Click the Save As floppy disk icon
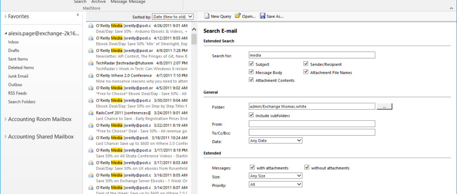The height and width of the screenshot is (194, 457). [263, 16]
